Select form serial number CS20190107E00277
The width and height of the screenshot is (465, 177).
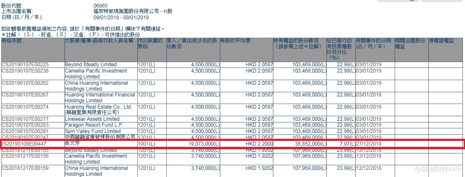pos(25,119)
